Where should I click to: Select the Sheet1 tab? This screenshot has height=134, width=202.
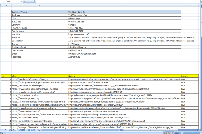pyautogui.click(x=12, y=130)
